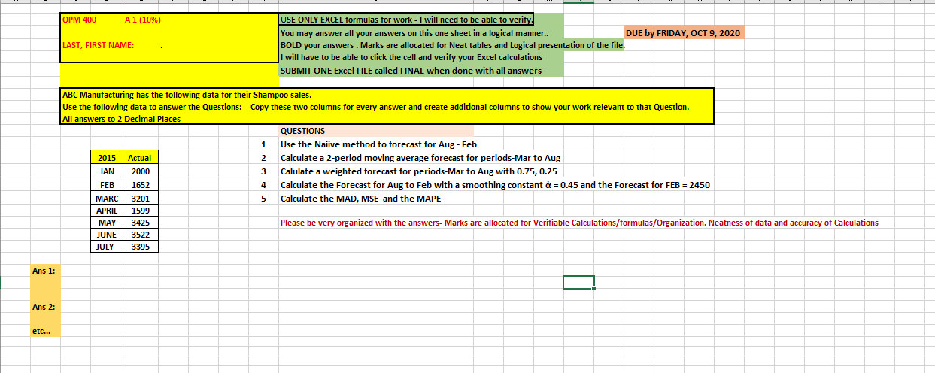Click 'All answers to 2 Decimal Places' cell
935x373 pixels.
click(121, 119)
